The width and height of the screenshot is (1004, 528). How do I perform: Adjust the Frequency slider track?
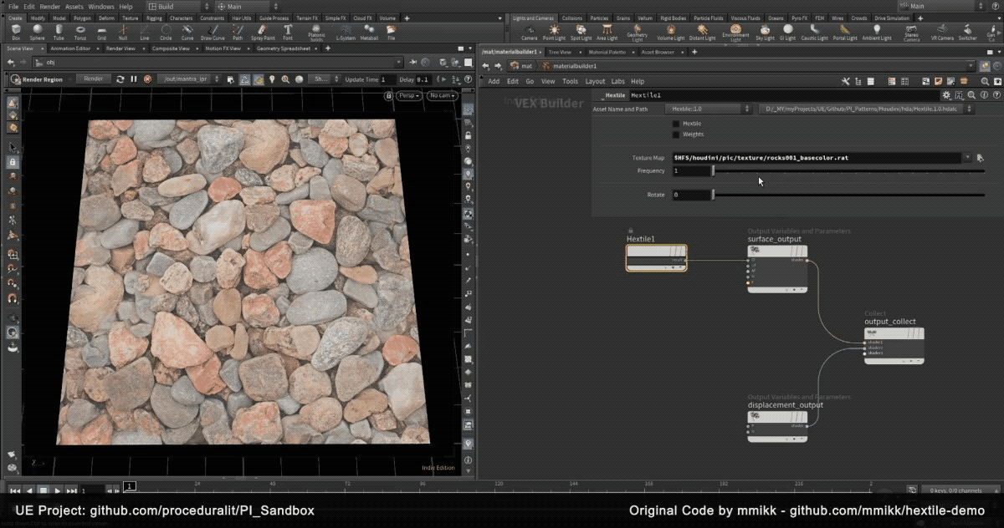click(847, 171)
